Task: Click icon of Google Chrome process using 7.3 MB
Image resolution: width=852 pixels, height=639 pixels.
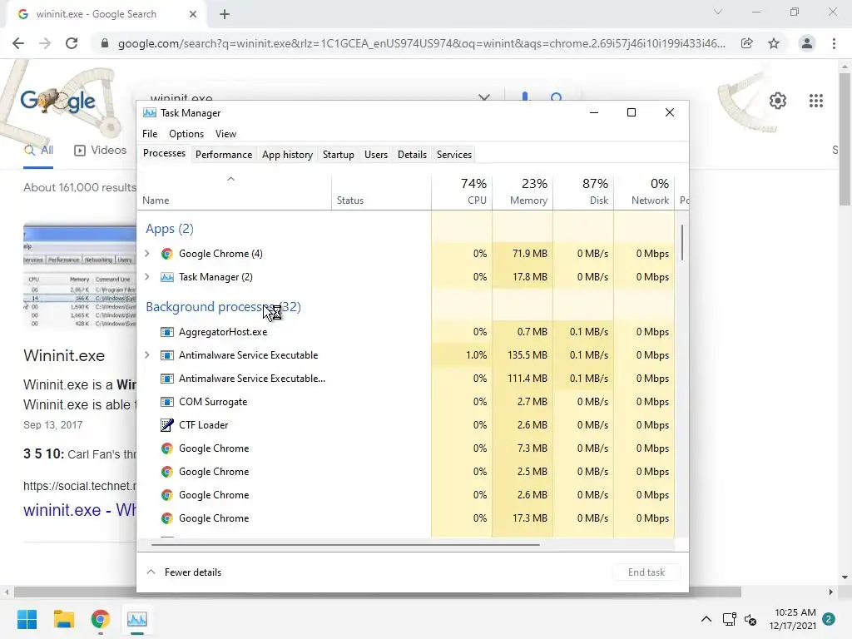Action: coord(166,448)
